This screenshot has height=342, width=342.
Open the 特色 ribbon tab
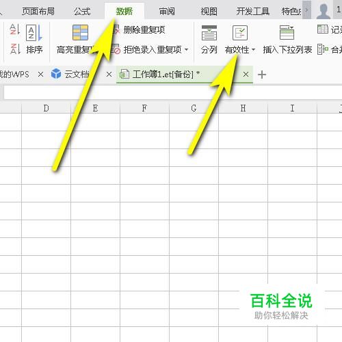pyautogui.click(x=291, y=11)
